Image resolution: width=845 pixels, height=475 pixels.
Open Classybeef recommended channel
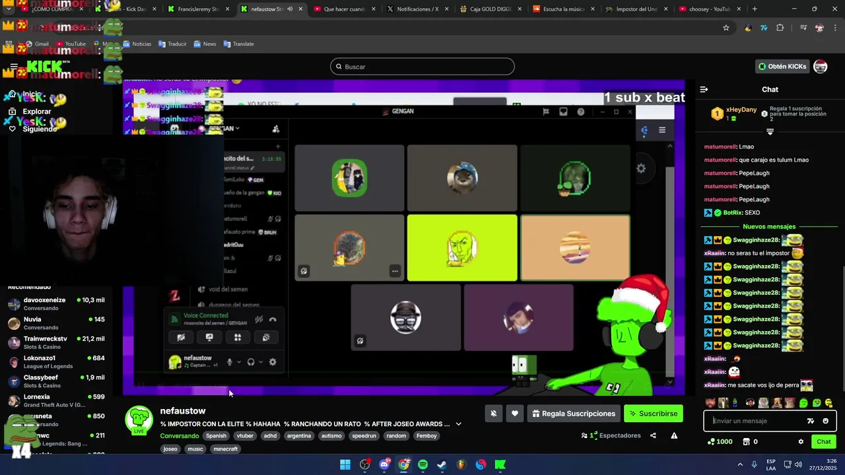tap(56, 381)
